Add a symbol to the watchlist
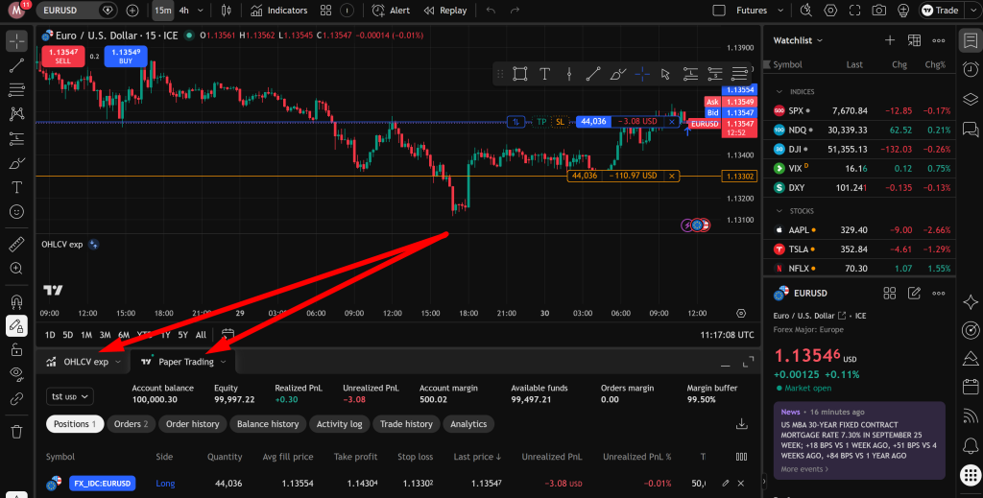This screenshot has width=983, height=498. click(890, 40)
